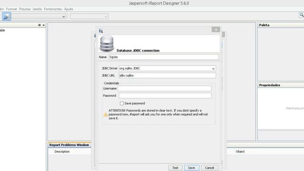Click the Password input field
The height and width of the screenshot is (171, 304).
[165, 95]
